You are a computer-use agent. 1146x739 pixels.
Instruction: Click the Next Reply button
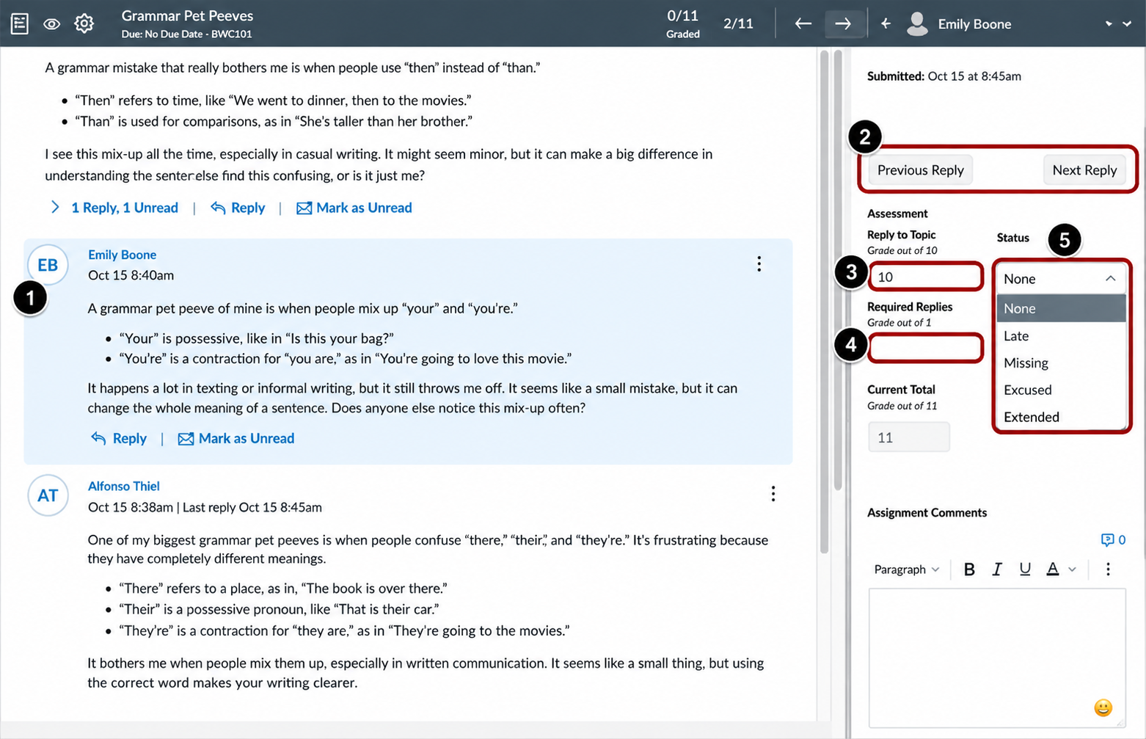[1084, 170]
